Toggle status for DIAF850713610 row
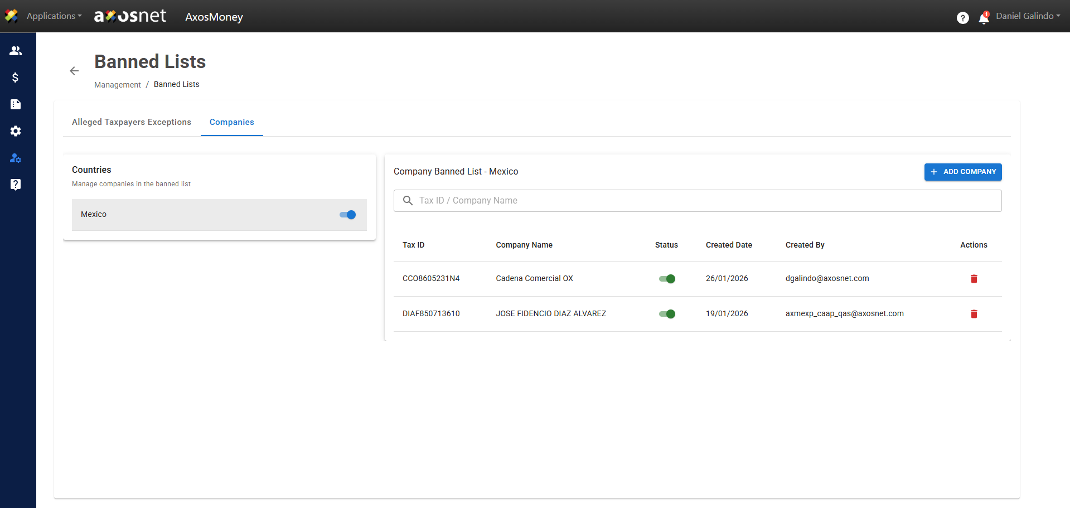Viewport: 1070px width, 508px height. 667,314
